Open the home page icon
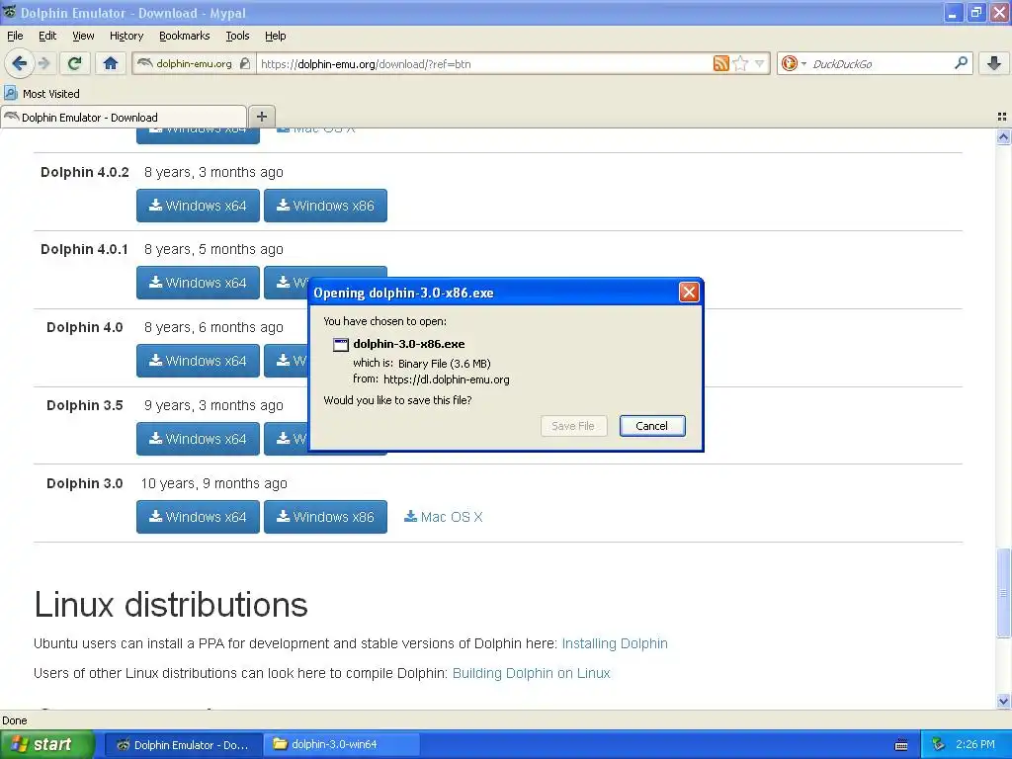The image size is (1012, 759). point(111,63)
